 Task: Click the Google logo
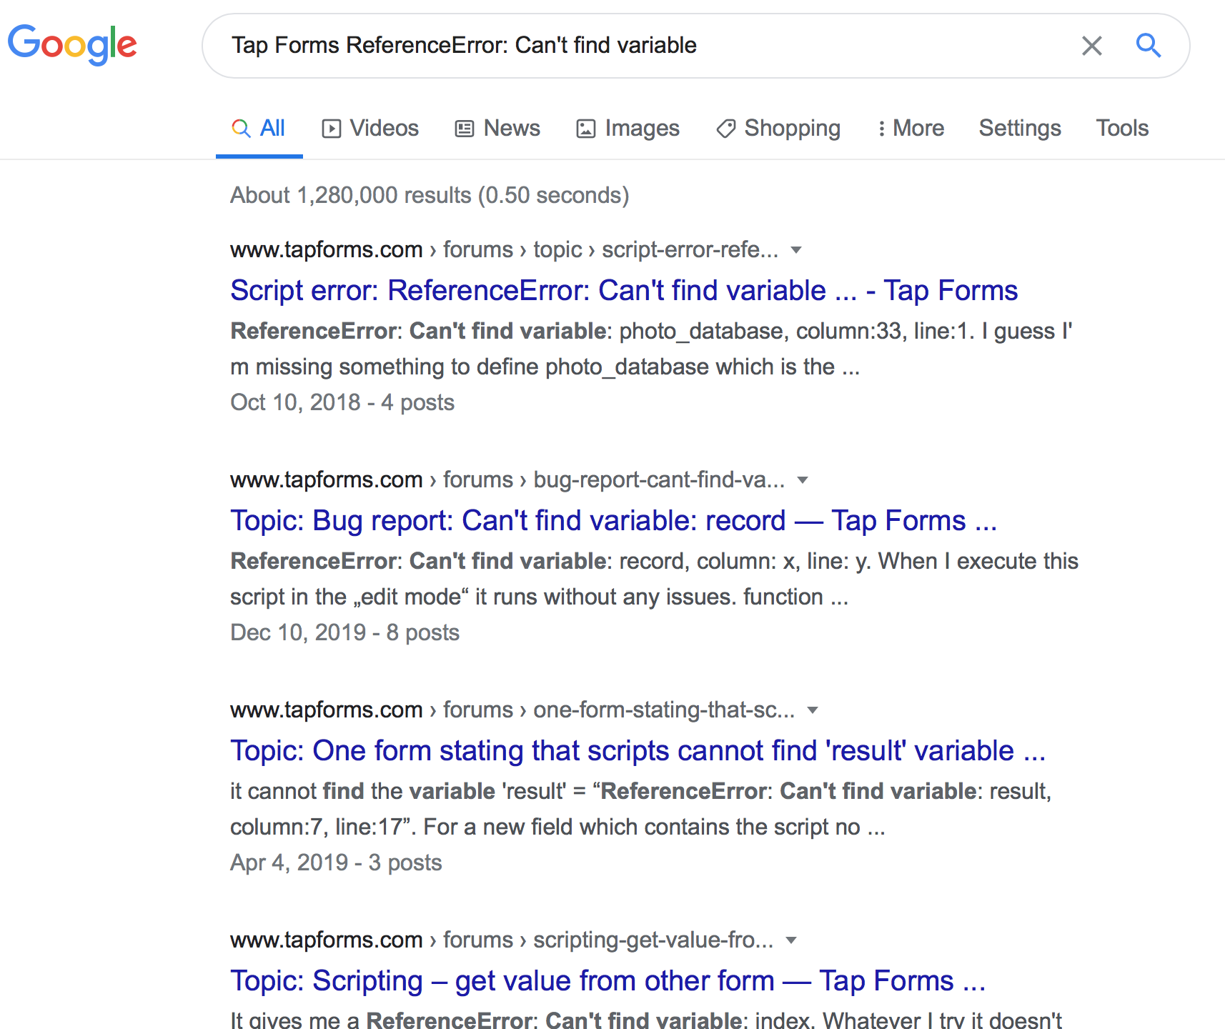coord(72,44)
